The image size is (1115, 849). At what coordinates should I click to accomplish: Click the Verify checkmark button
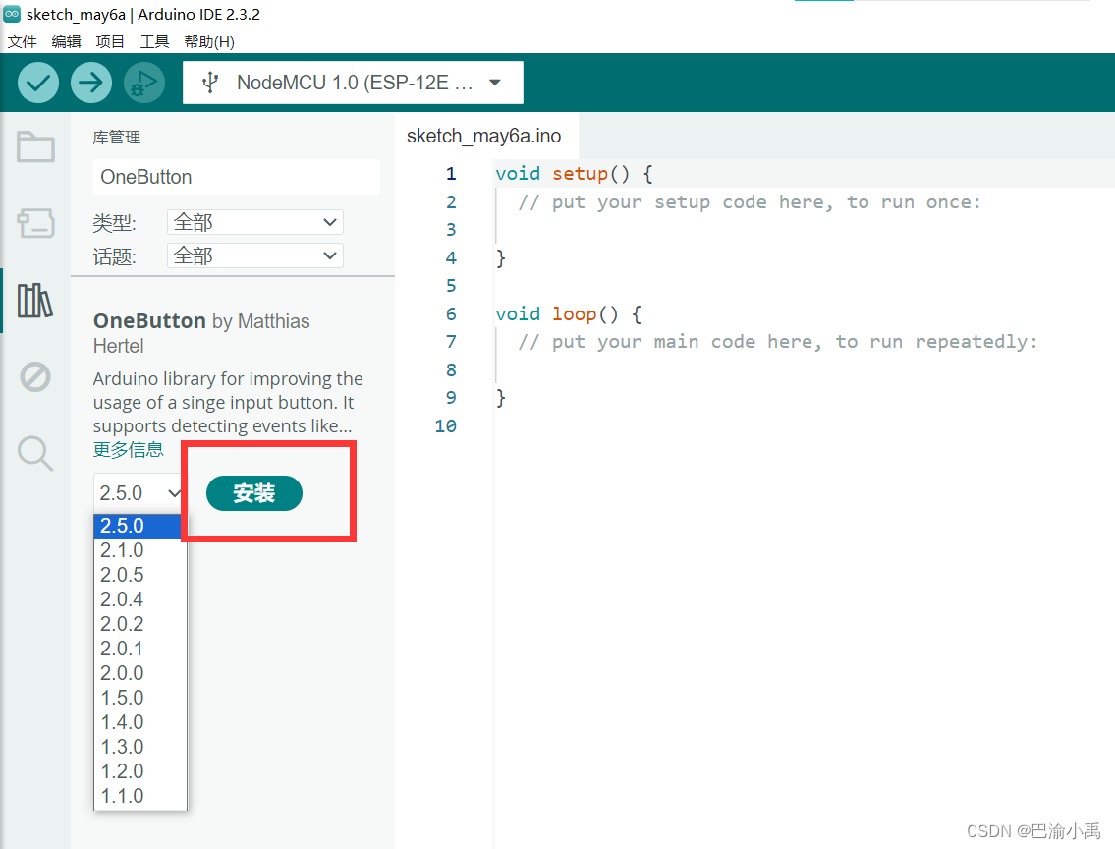37,83
